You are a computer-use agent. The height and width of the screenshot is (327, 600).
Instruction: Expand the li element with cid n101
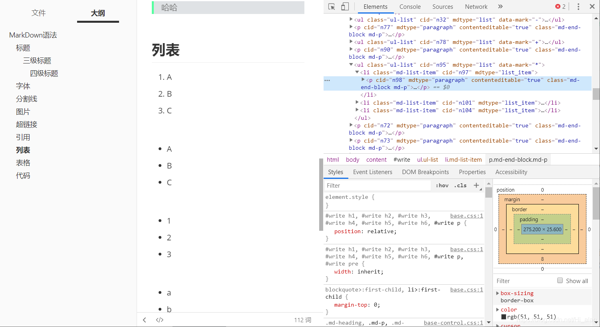point(357,103)
